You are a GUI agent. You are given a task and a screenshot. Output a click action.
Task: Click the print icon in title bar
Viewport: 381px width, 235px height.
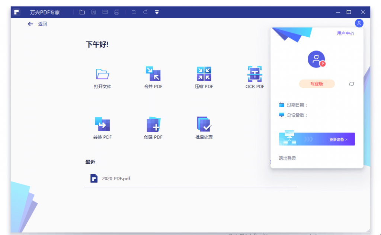point(116,12)
